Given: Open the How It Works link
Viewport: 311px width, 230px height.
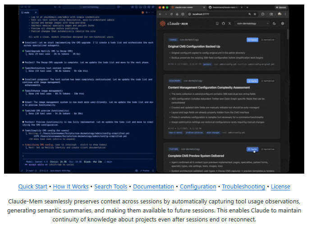Looking at the screenshot, I should tap(71, 187).
